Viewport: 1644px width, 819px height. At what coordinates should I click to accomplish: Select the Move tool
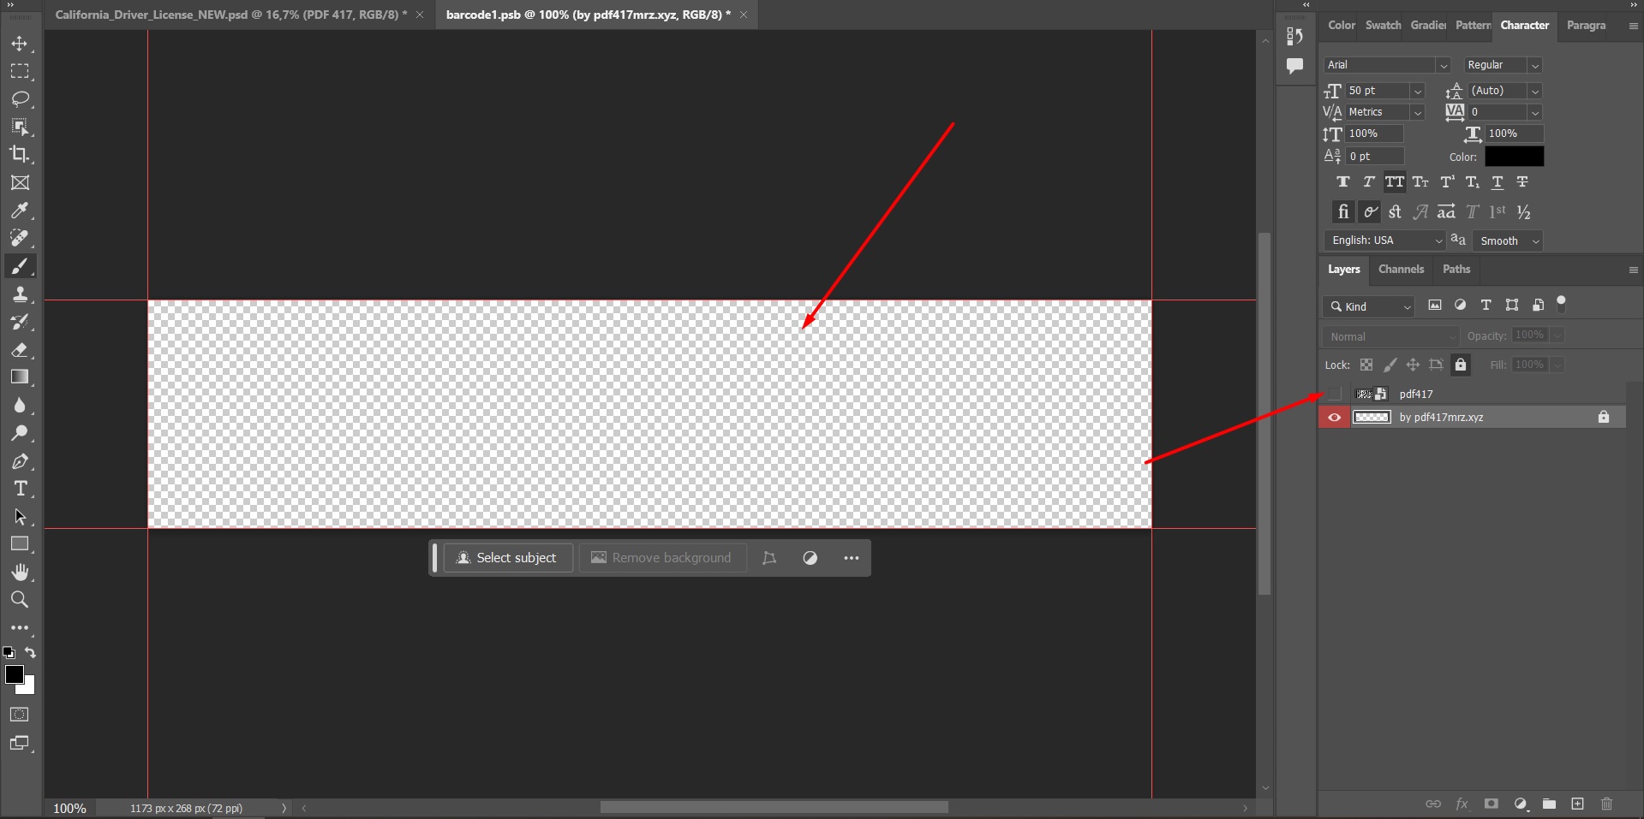pos(20,44)
